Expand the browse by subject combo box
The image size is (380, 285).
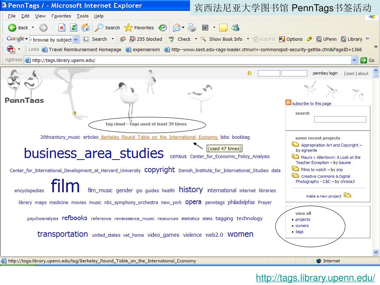coord(76,39)
